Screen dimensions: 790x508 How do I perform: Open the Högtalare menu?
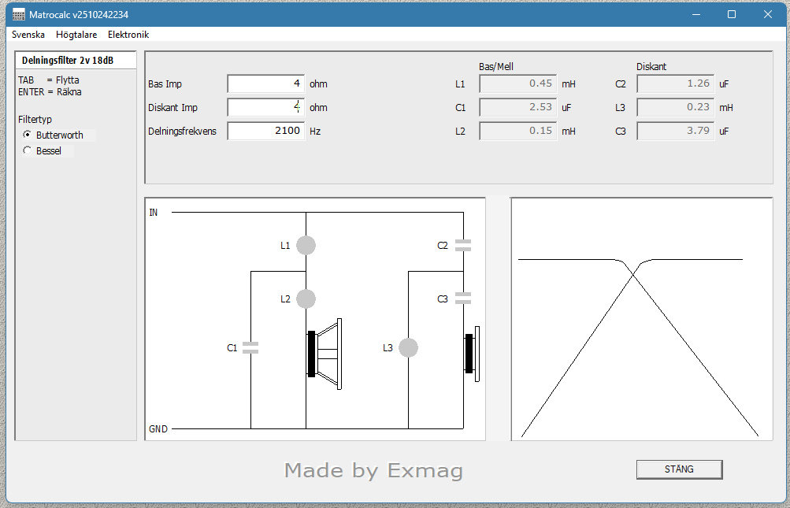coord(76,35)
